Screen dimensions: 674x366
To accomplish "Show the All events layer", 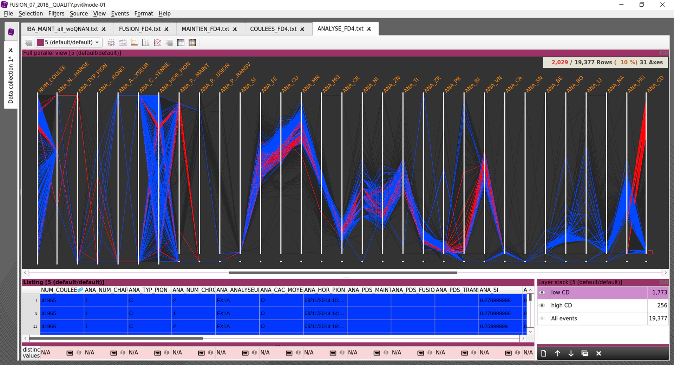I will pyautogui.click(x=542, y=319).
